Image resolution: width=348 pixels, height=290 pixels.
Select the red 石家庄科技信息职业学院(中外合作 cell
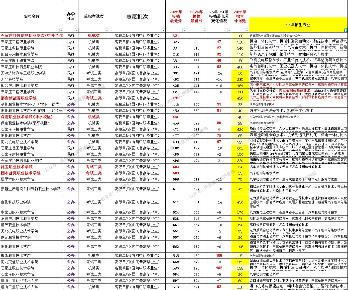click(32, 35)
